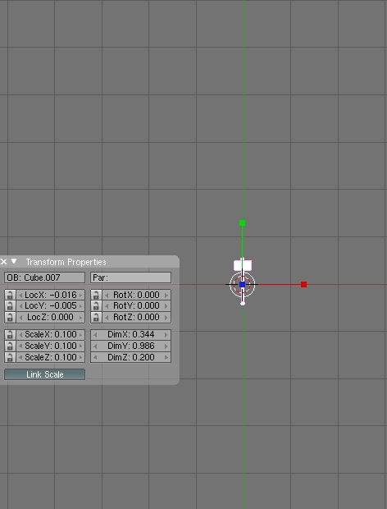
Task: Increase LocX with right arrow
Action: pos(81,295)
